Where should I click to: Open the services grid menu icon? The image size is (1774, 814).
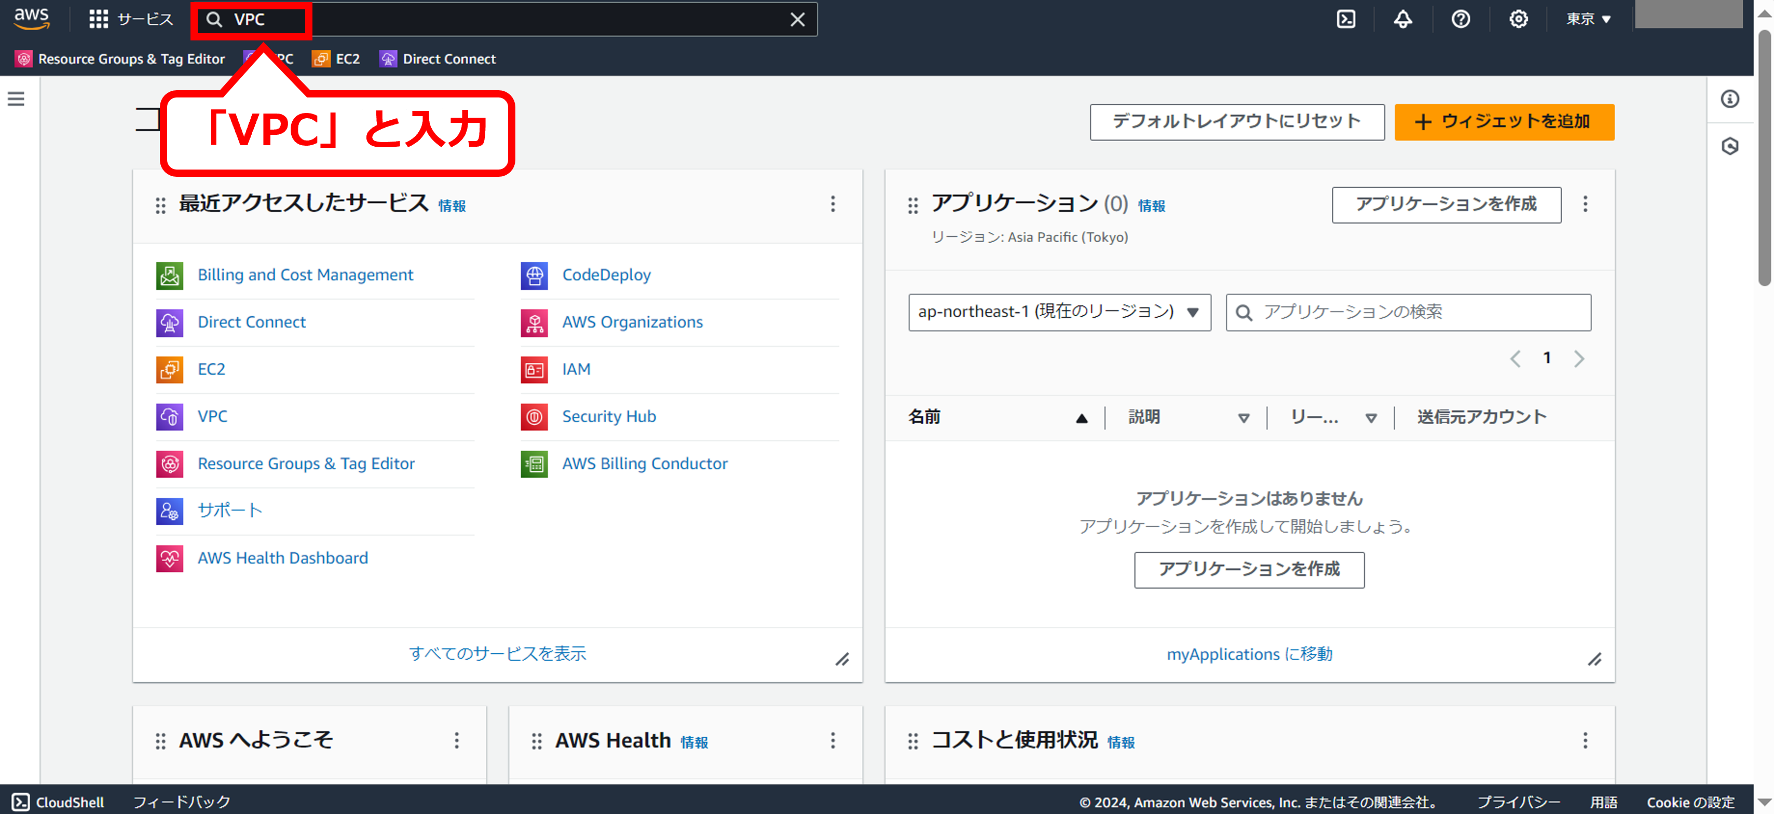pos(99,19)
